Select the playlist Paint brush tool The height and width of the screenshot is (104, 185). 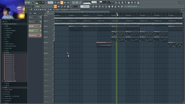37,10
